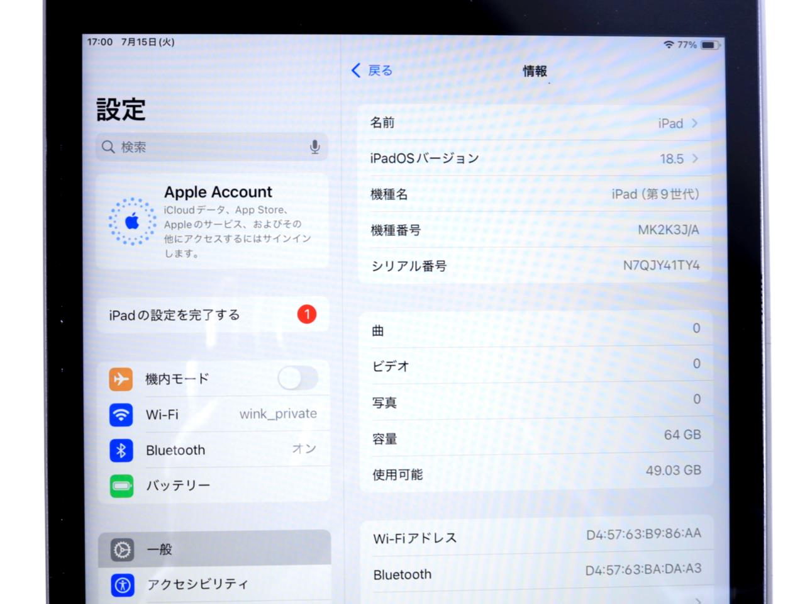Open iPadの設定を完了する
805x604 pixels.
point(213,315)
